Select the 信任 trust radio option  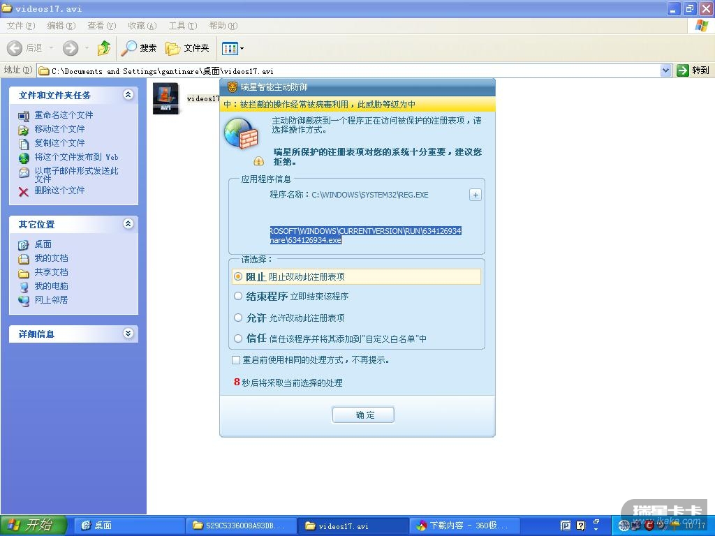coord(238,338)
